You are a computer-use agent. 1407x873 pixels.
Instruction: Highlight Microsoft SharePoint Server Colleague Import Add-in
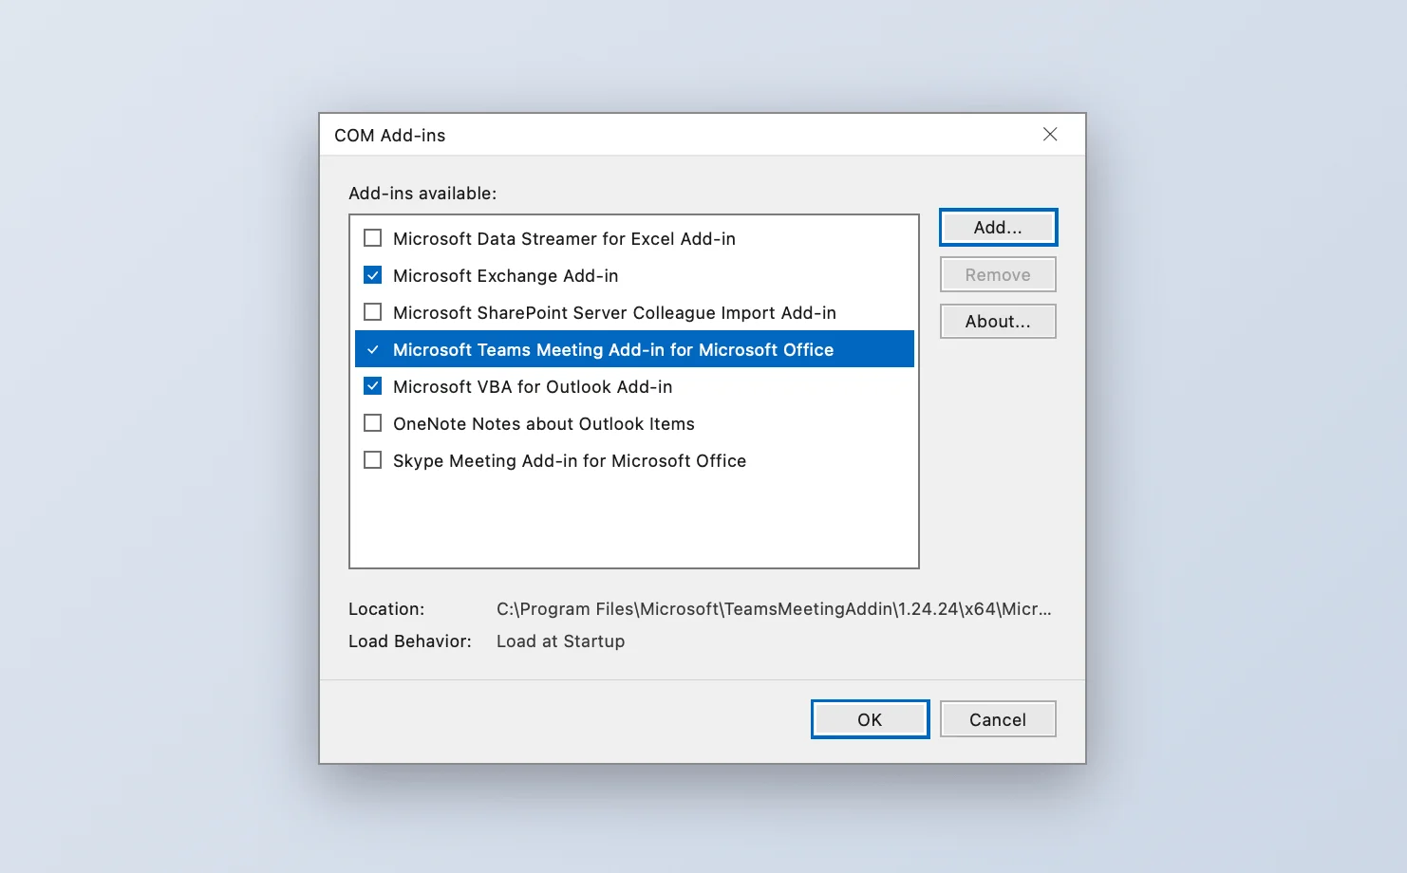point(614,313)
